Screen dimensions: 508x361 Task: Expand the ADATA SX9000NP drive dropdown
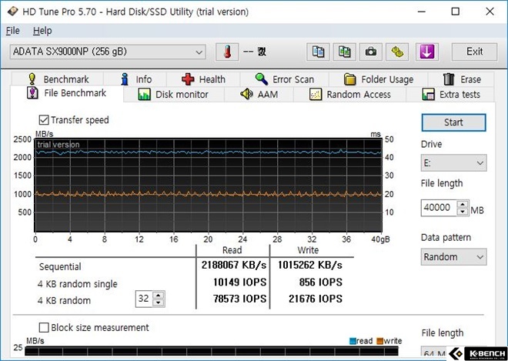click(108, 52)
